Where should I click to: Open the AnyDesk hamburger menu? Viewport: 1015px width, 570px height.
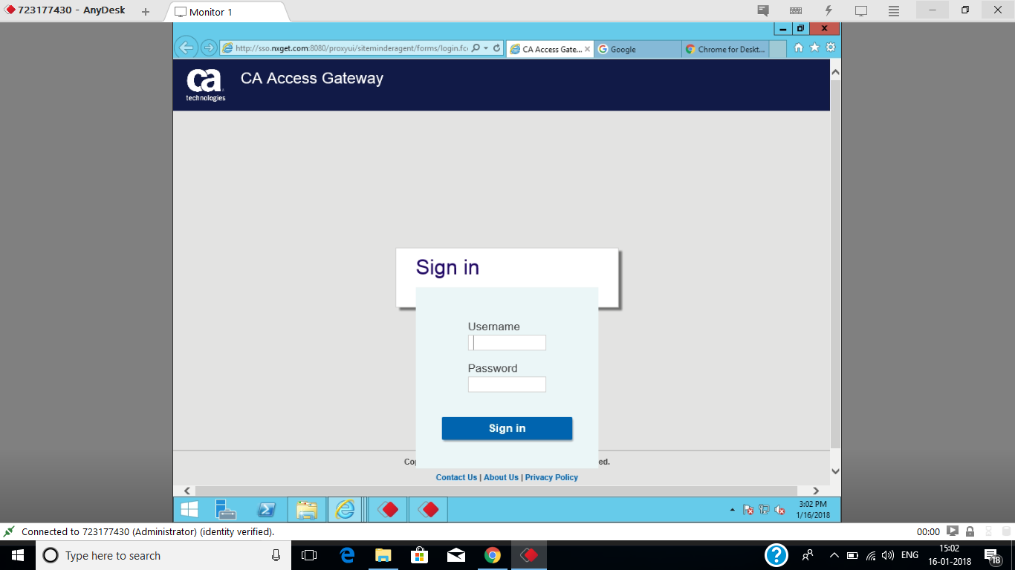pyautogui.click(x=892, y=10)
